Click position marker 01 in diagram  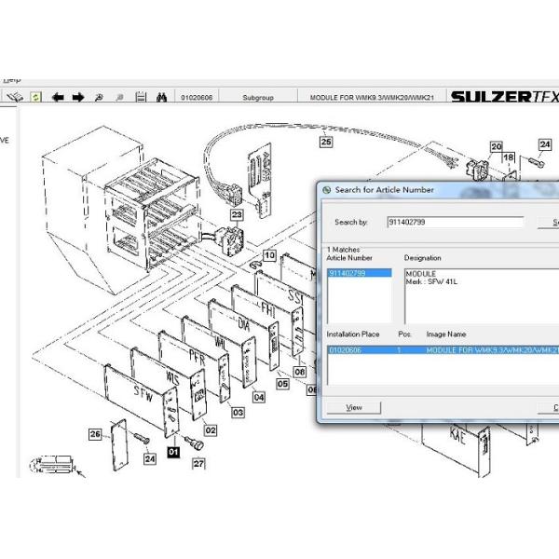171,452
